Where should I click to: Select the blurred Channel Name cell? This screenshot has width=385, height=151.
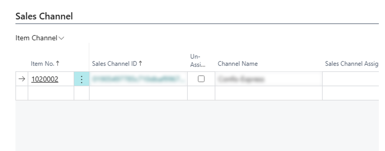(268, 79)
